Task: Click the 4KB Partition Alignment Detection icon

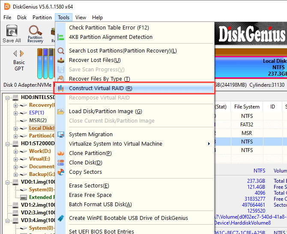Action: [61, 37]
